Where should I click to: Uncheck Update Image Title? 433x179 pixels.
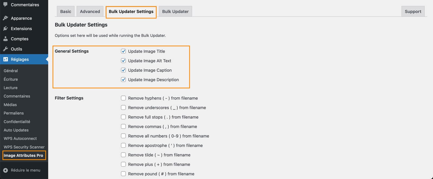coord(123,51)
